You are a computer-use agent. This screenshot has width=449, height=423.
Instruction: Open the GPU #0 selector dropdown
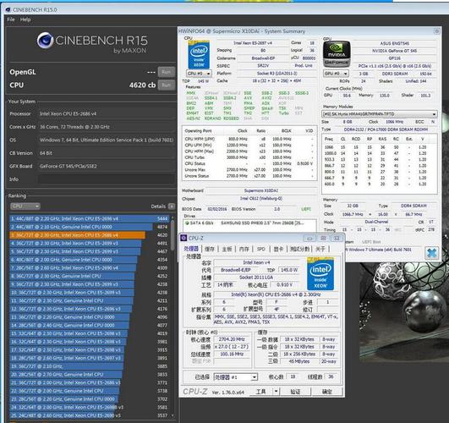[337, 74]
